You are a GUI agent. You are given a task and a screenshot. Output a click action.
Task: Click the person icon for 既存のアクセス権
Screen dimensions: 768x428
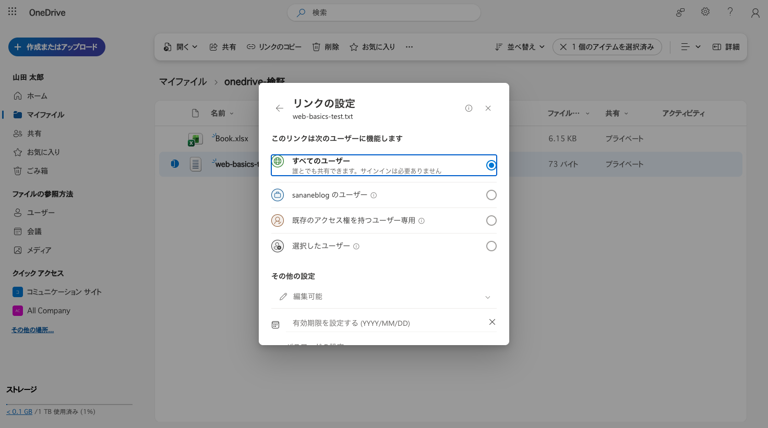(x=278, y=221)
